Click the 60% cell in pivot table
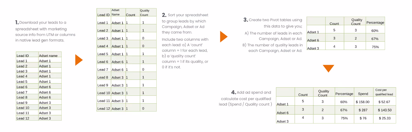 [375, 31]
